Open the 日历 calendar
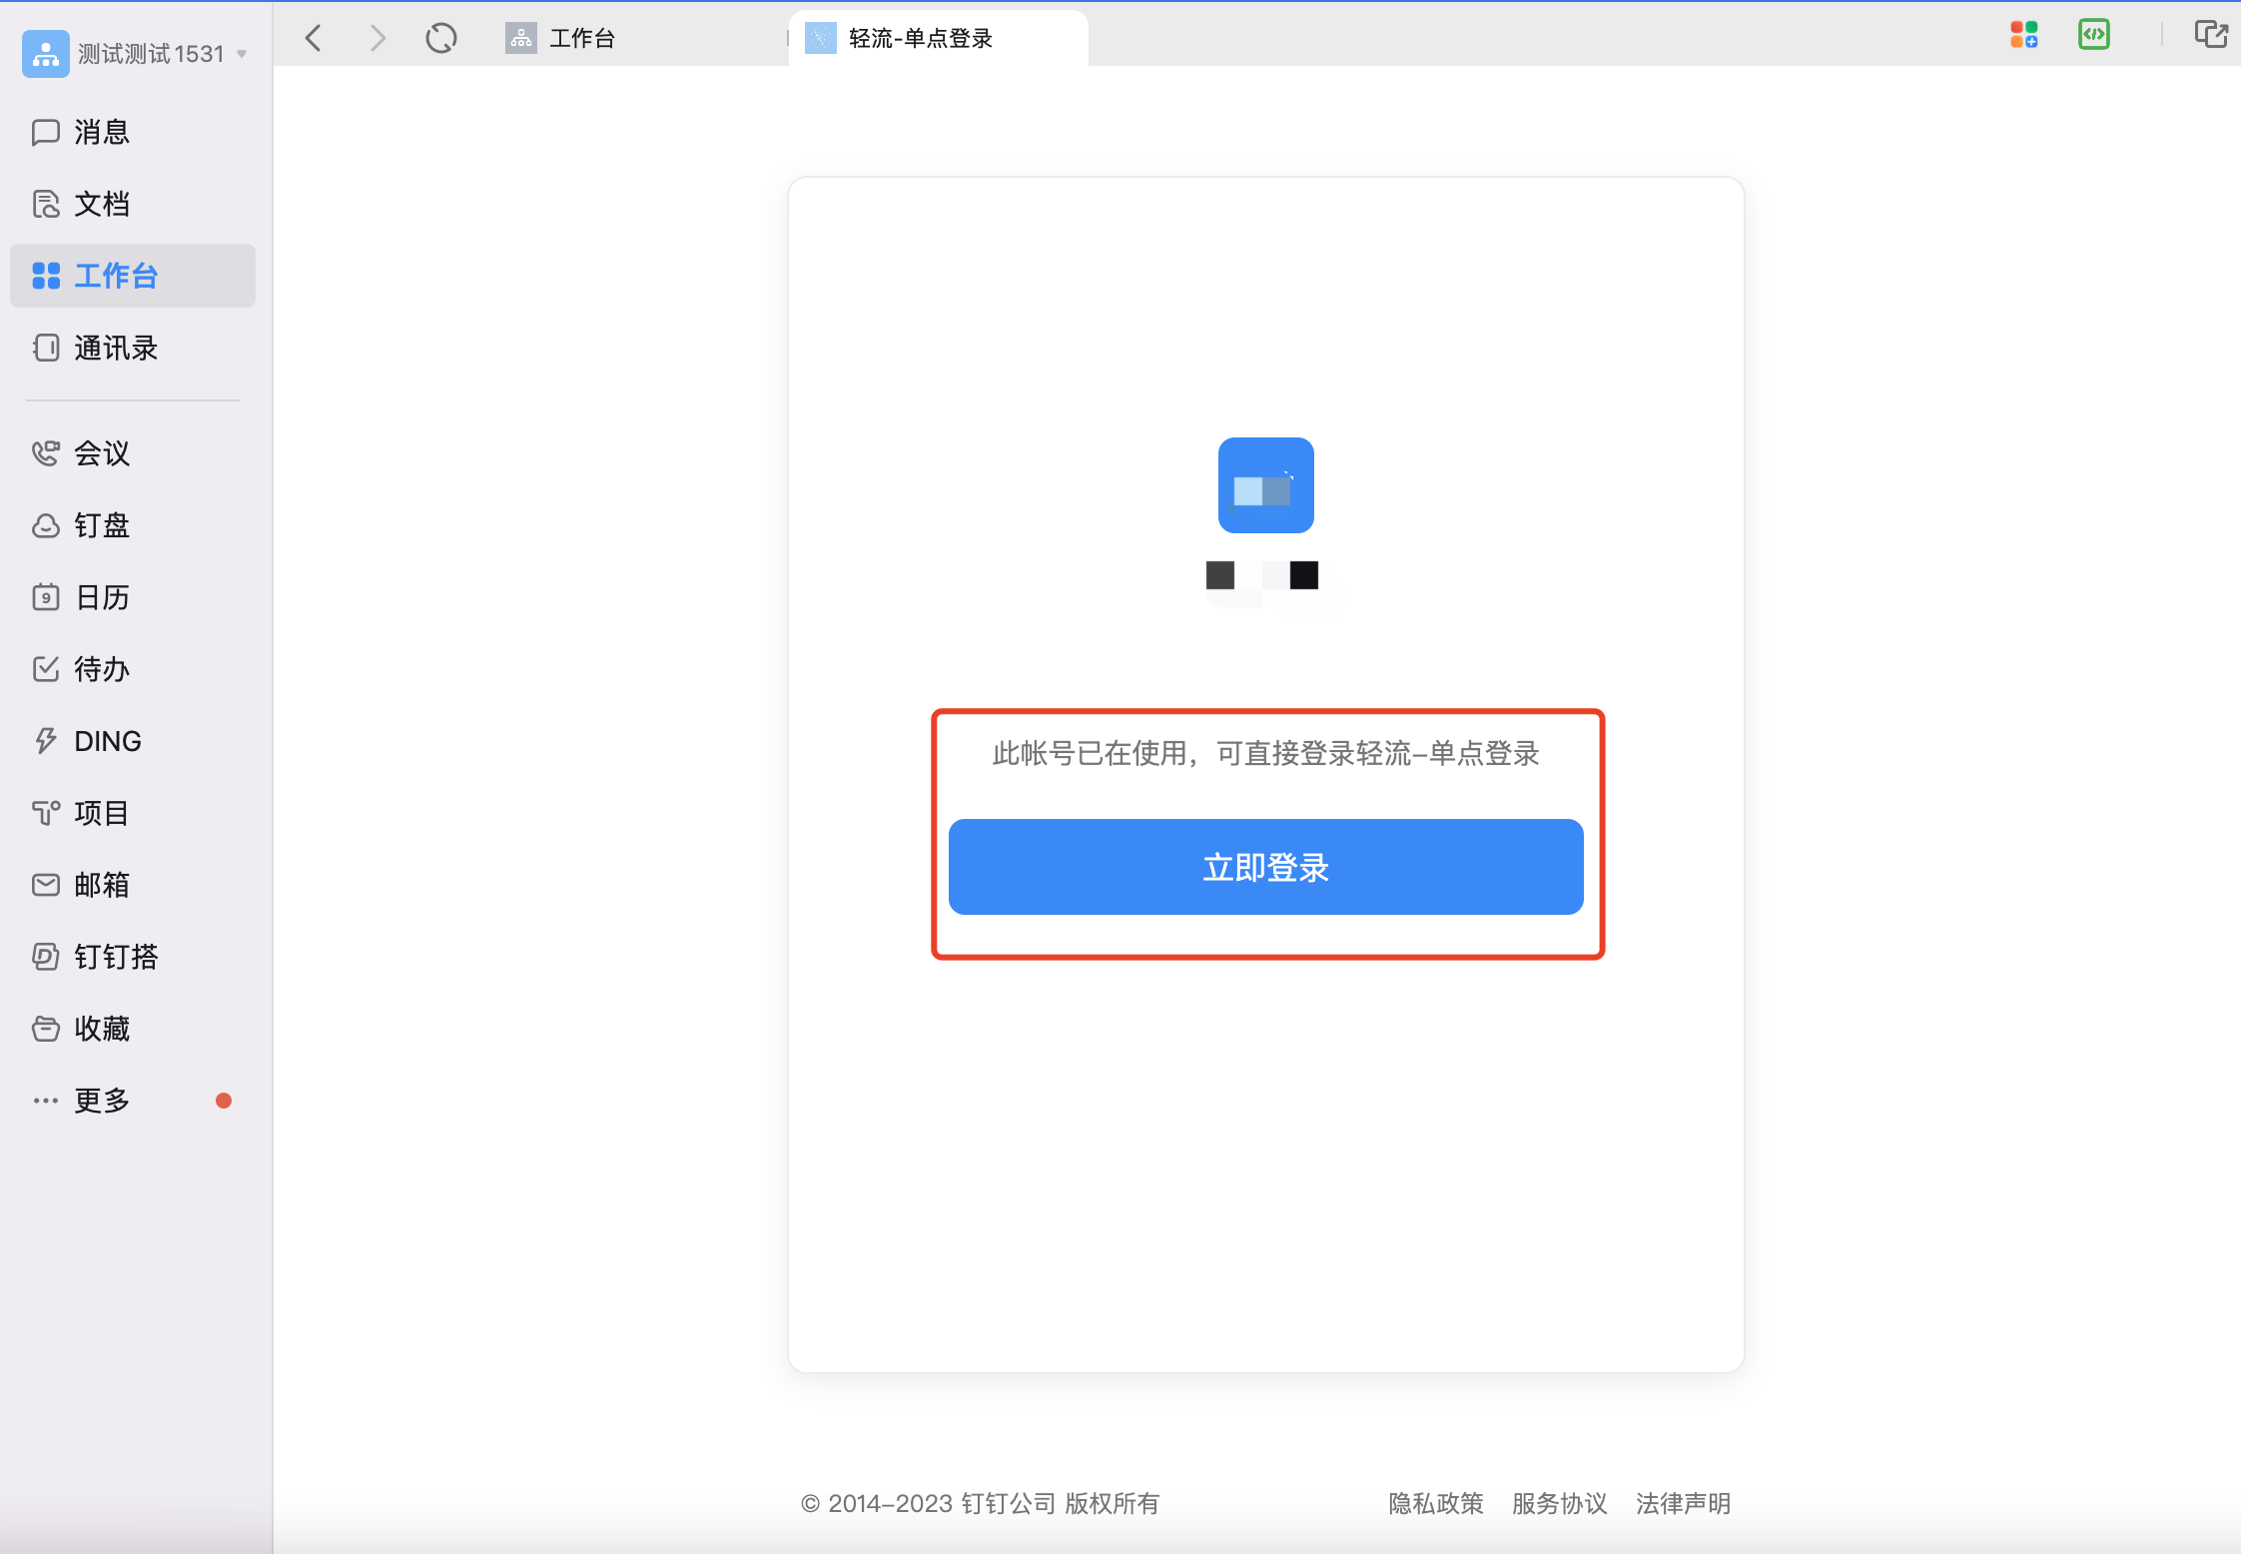This screenshot has width=2241, height=1554. (82, 597)
